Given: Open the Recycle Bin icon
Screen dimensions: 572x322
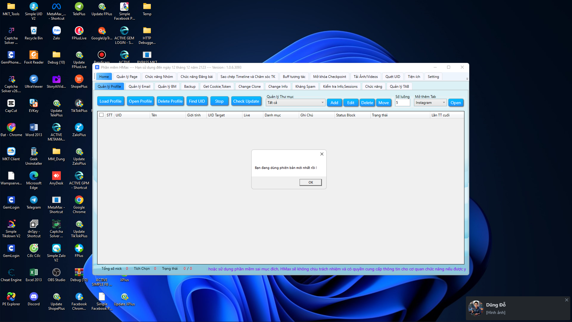Looking at the screenshot, I should coord(34,33).
